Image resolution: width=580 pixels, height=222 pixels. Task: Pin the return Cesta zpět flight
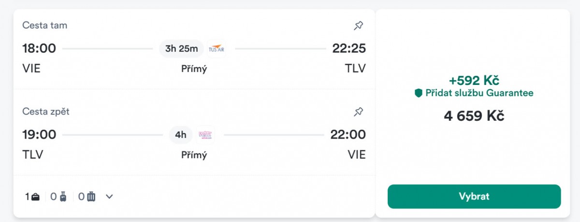358,112
